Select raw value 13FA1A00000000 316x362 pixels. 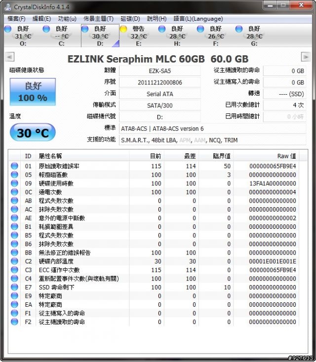[273, 183]
